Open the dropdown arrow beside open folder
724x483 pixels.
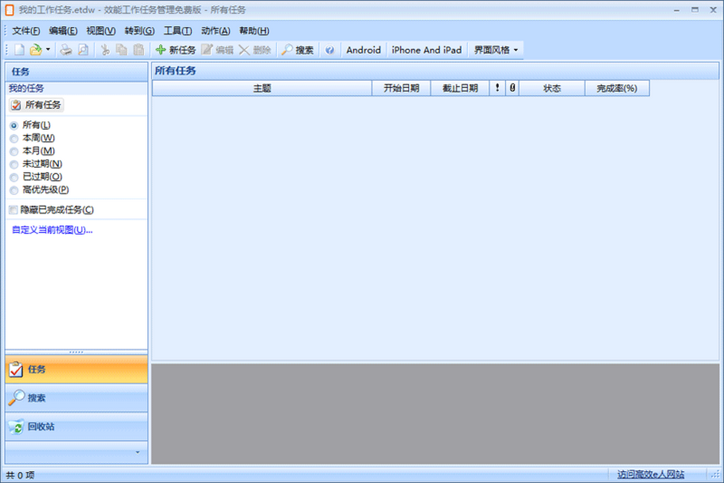click(x=48, y=50)
